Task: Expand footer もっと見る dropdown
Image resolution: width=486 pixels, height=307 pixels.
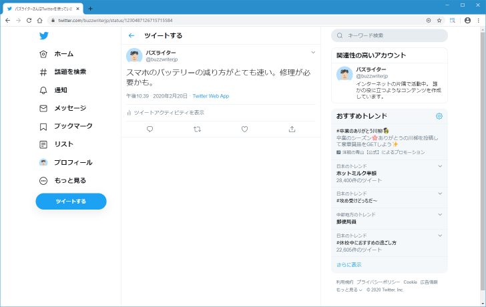Action: [x=349, y=290]
